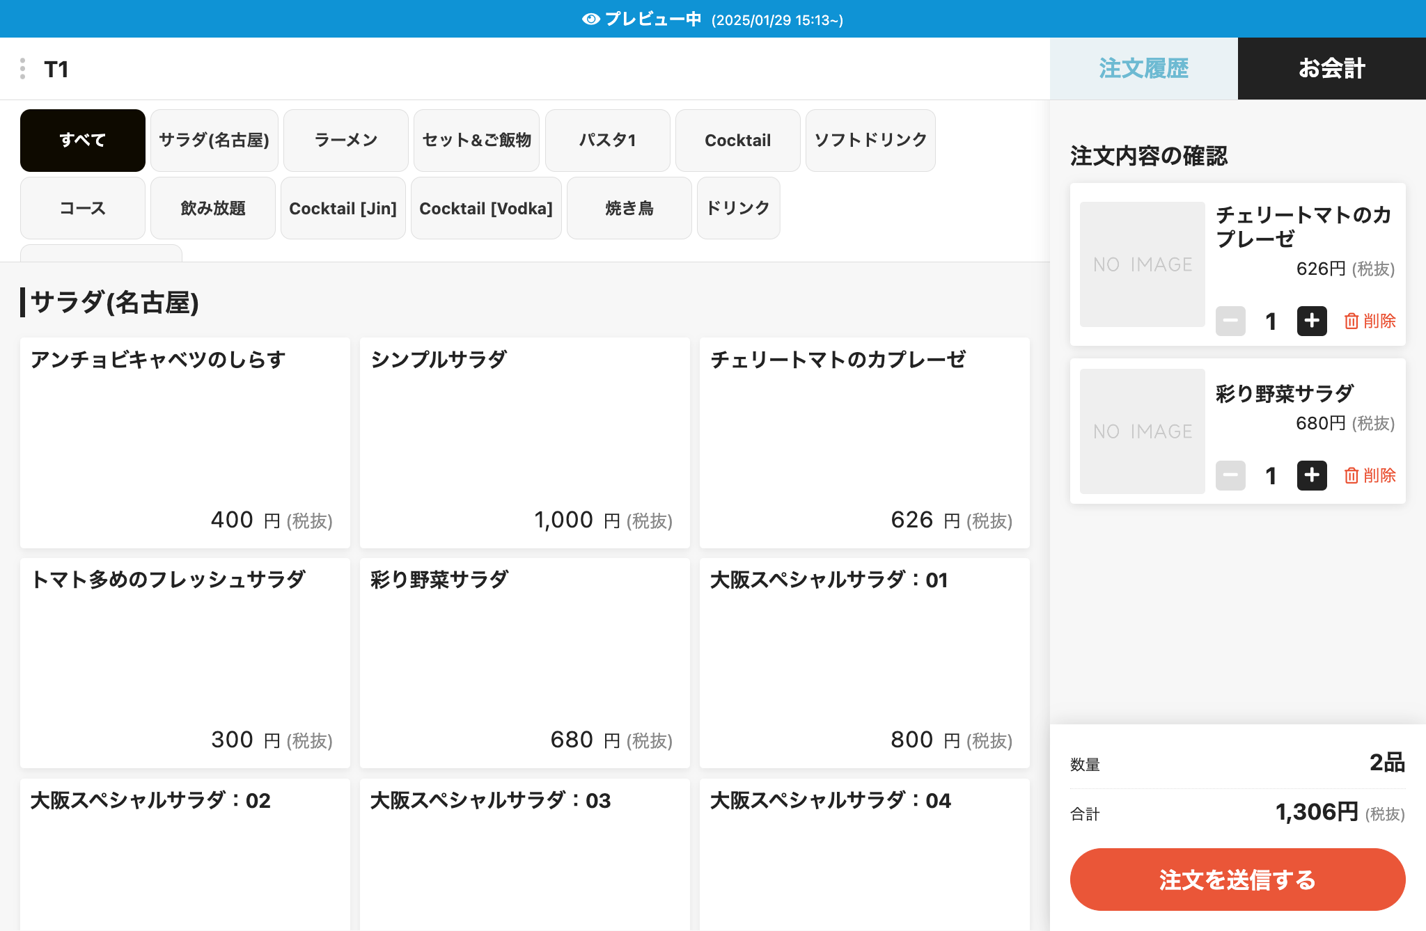
Task: Click the サラダ(名古屋) section heading
Action: click(115, 303)
